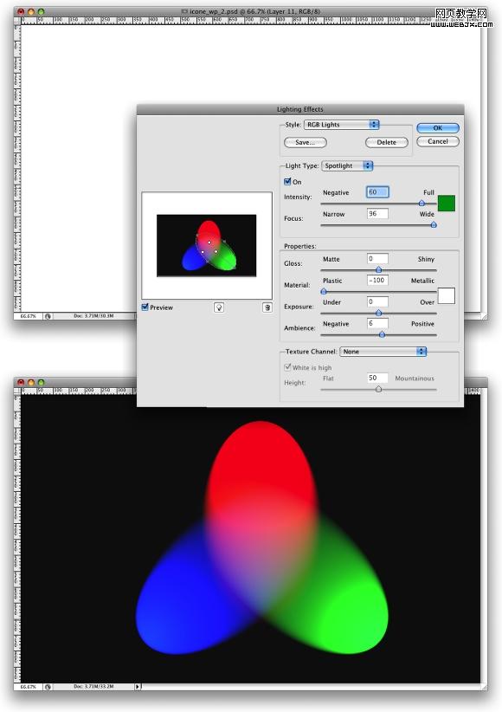Click the Gloss slider handle
The height and width of the screenshot is (712, 502).
click(378, 269)
